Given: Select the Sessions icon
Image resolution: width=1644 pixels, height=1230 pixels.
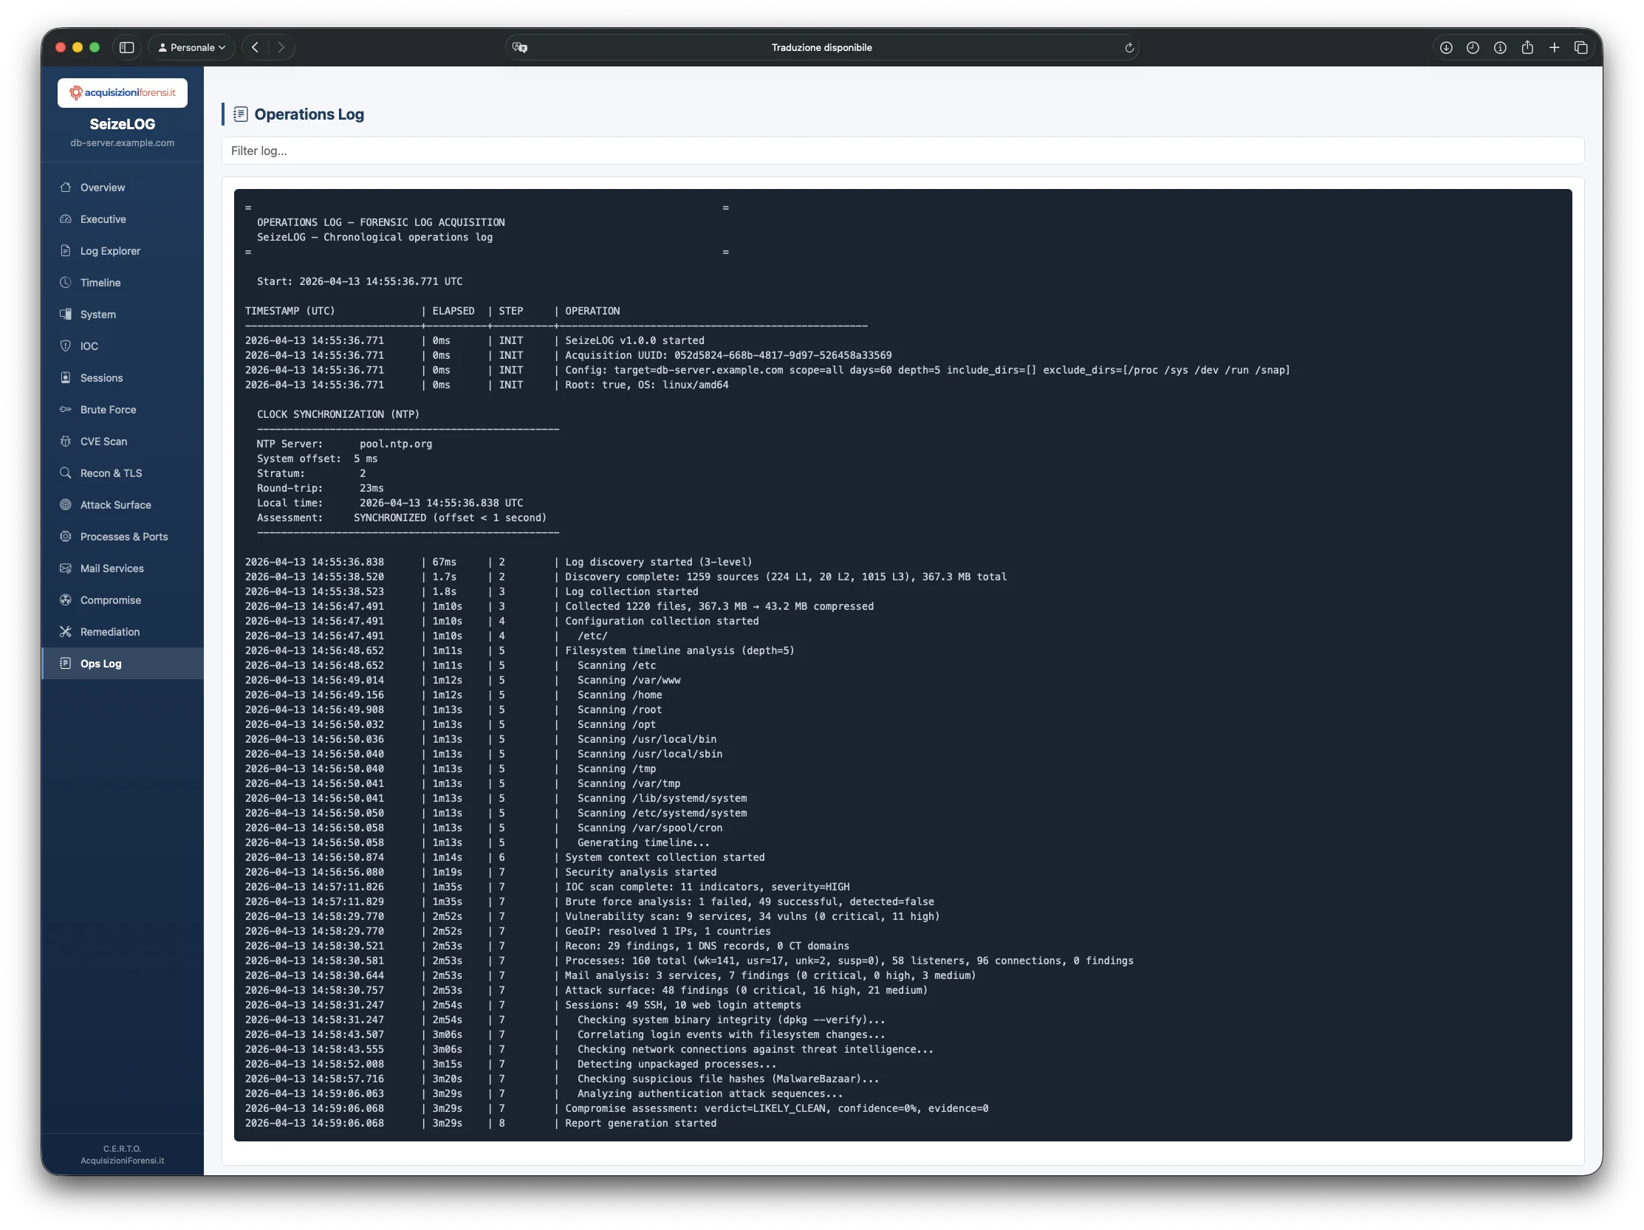Looking at the screenshot, I should [x=67, y=377].
